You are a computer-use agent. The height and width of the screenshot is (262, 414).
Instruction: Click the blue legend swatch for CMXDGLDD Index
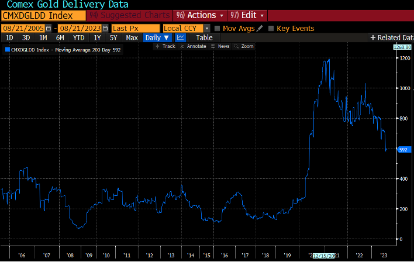coord(8,51)
